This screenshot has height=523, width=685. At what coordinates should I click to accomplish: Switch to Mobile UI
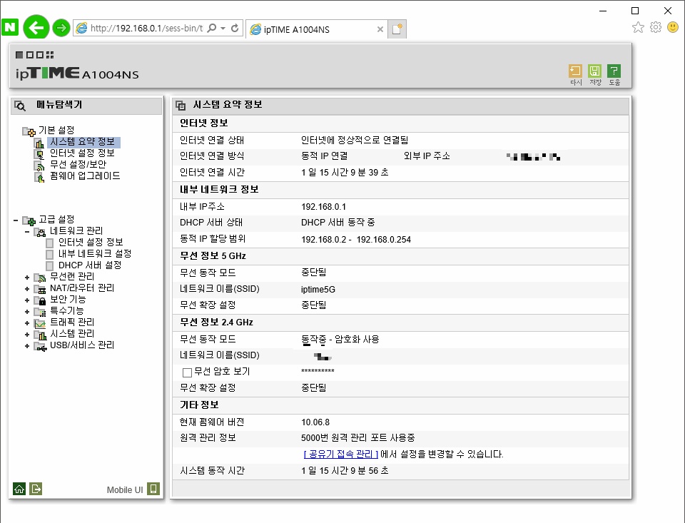(124, 489)
